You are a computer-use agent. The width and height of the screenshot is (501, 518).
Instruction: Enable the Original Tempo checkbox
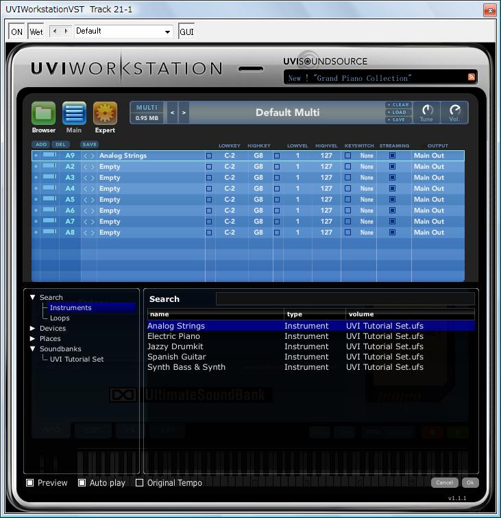coord(139,483)
